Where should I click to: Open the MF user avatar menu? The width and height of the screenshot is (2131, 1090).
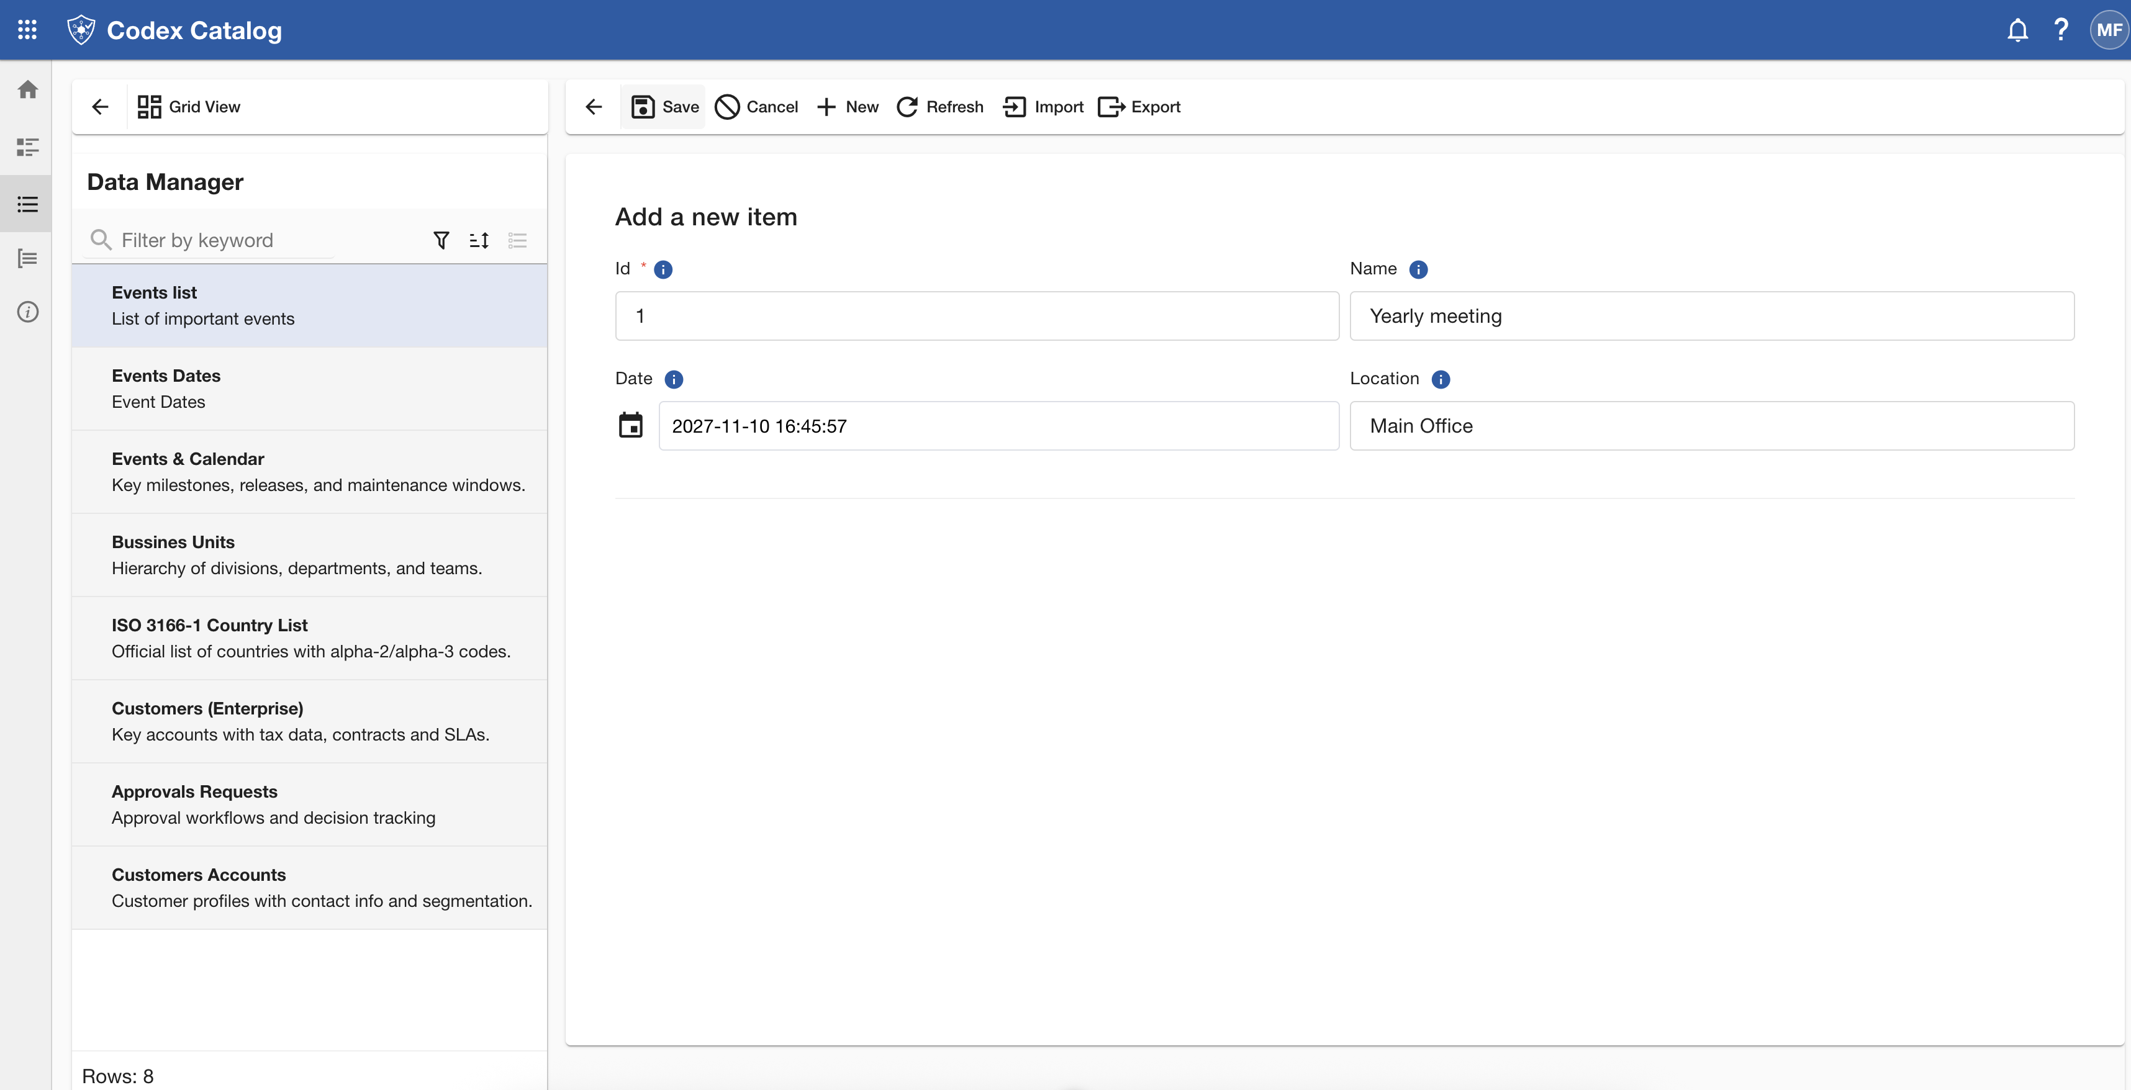click(x=2109, y=30)
